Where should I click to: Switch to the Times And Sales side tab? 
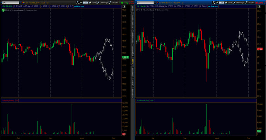(x=133, y=22)
